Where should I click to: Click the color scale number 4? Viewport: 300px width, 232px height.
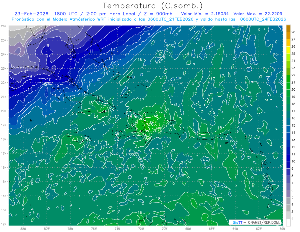coord(292,204)
